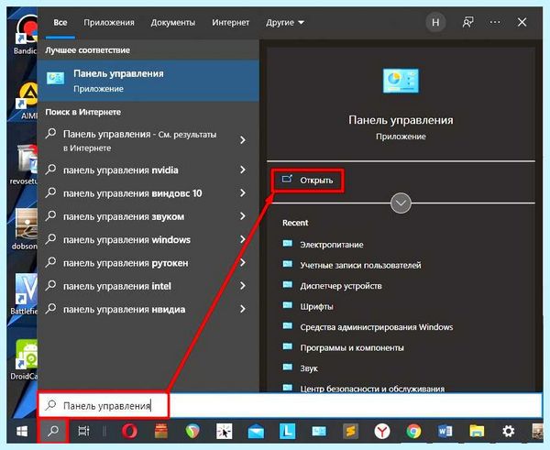550x450 pixels.
Task: Expand the 'См. результаты в Интернете' arrow
Action: coord(243,140)
